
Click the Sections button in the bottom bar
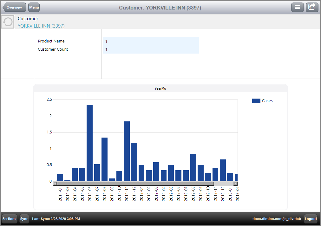(9, 219)
